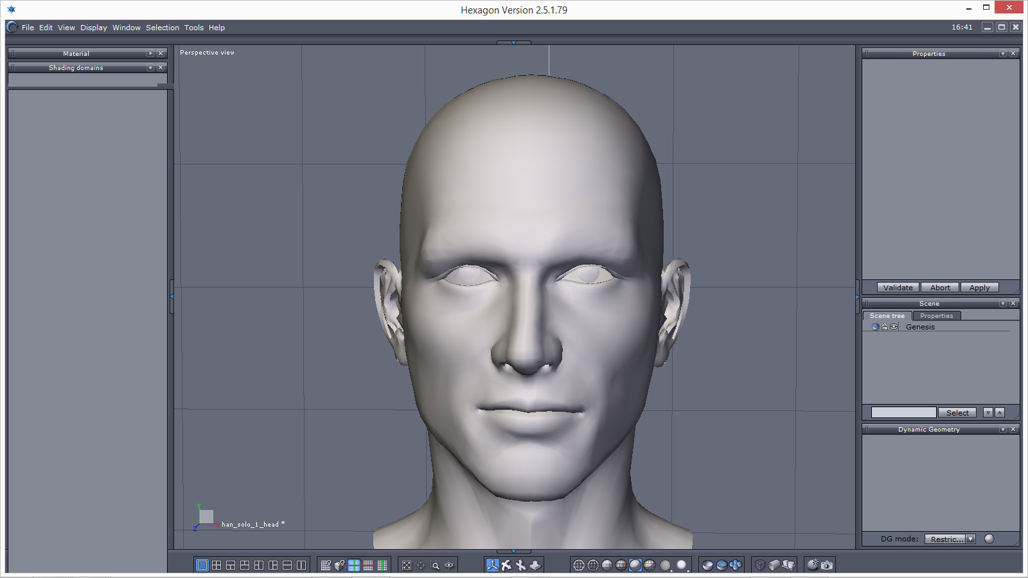Select the vertical split two-view layout
Screen dimensions: 1028x578
point(301,565)
